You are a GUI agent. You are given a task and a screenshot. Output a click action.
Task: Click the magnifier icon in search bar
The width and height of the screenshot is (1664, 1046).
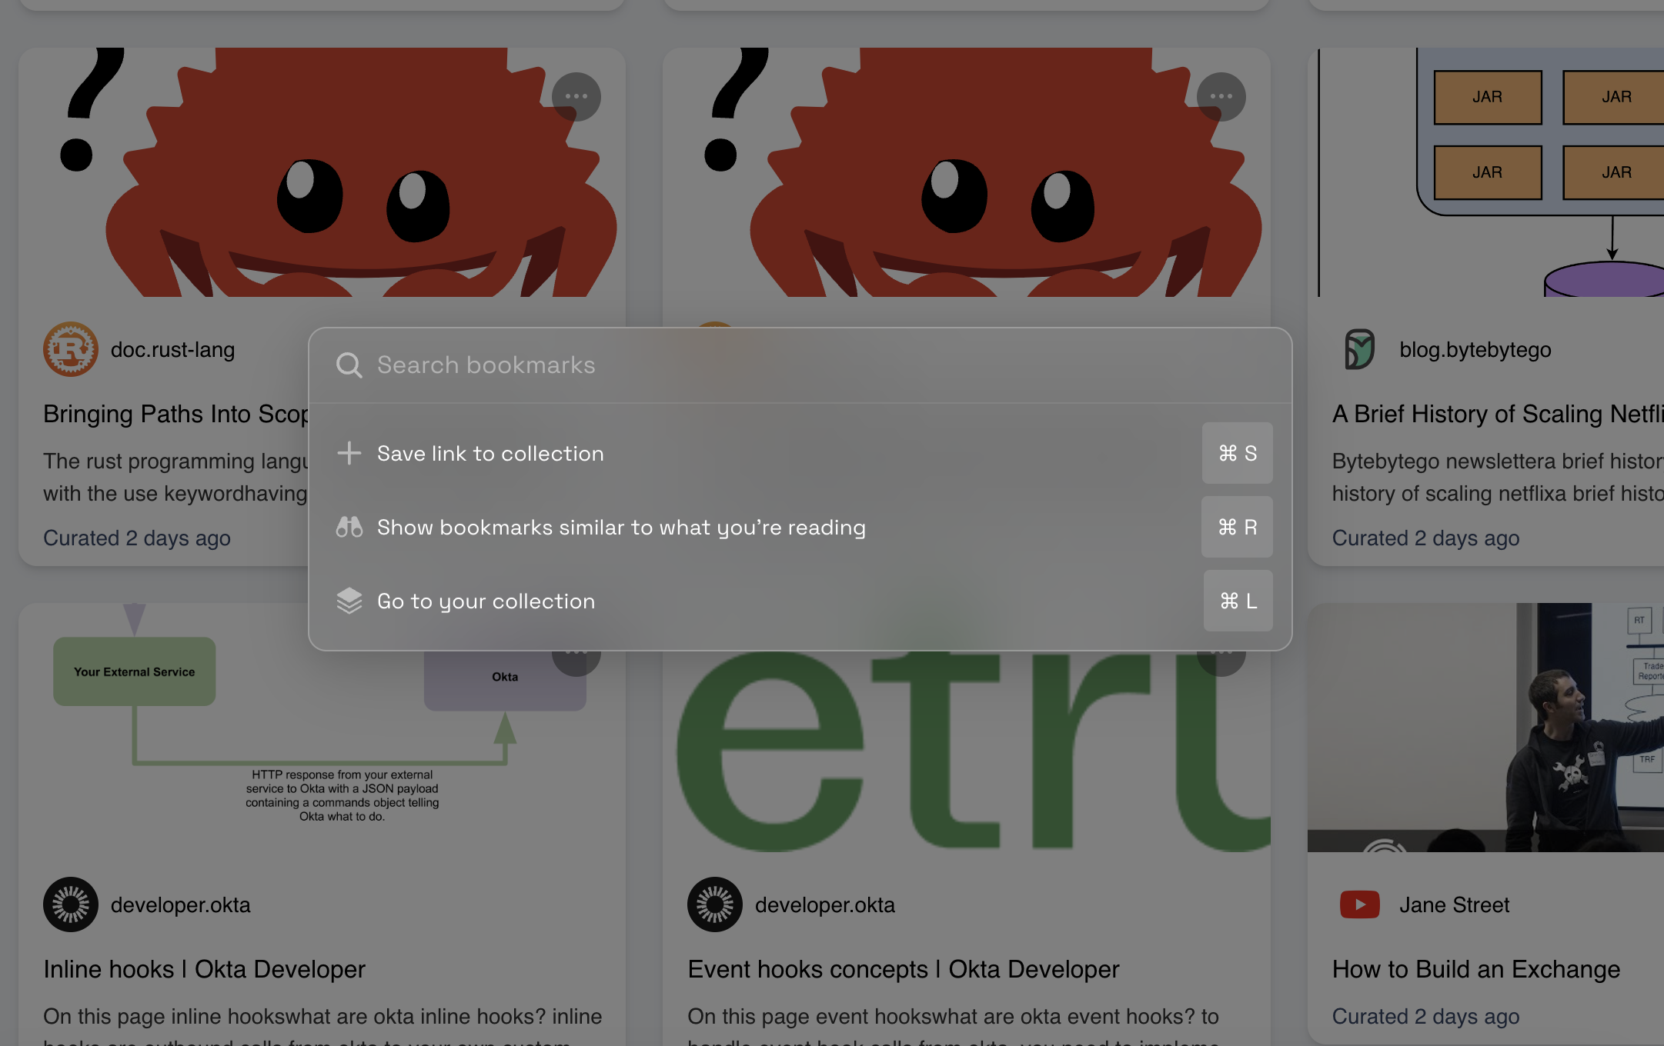click(349, 365)
